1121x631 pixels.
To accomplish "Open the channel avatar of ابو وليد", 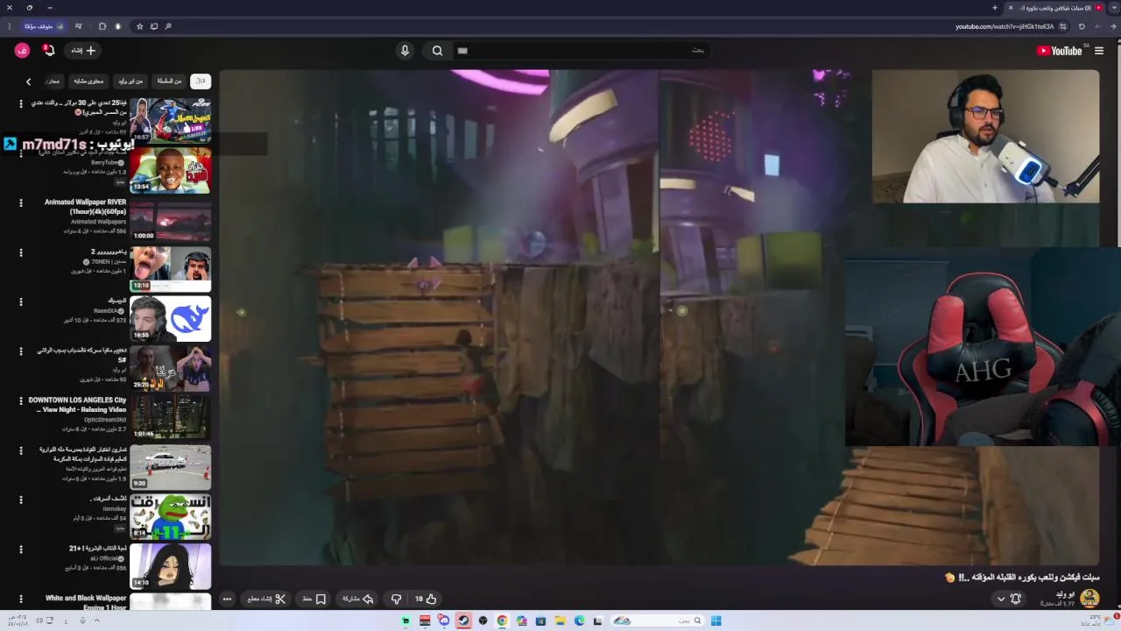I will 1089,599.
